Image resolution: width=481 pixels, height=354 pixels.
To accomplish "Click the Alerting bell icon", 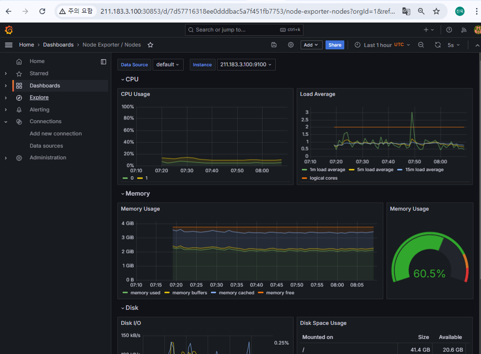I will [x=19, y=110].
